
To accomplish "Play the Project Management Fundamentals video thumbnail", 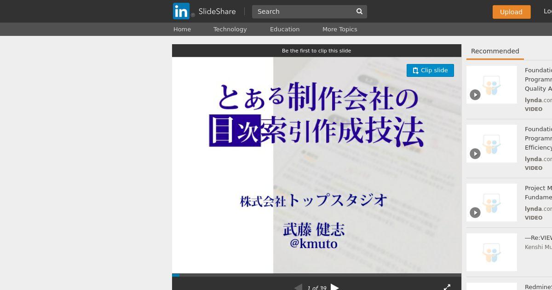I will [492, 203].
